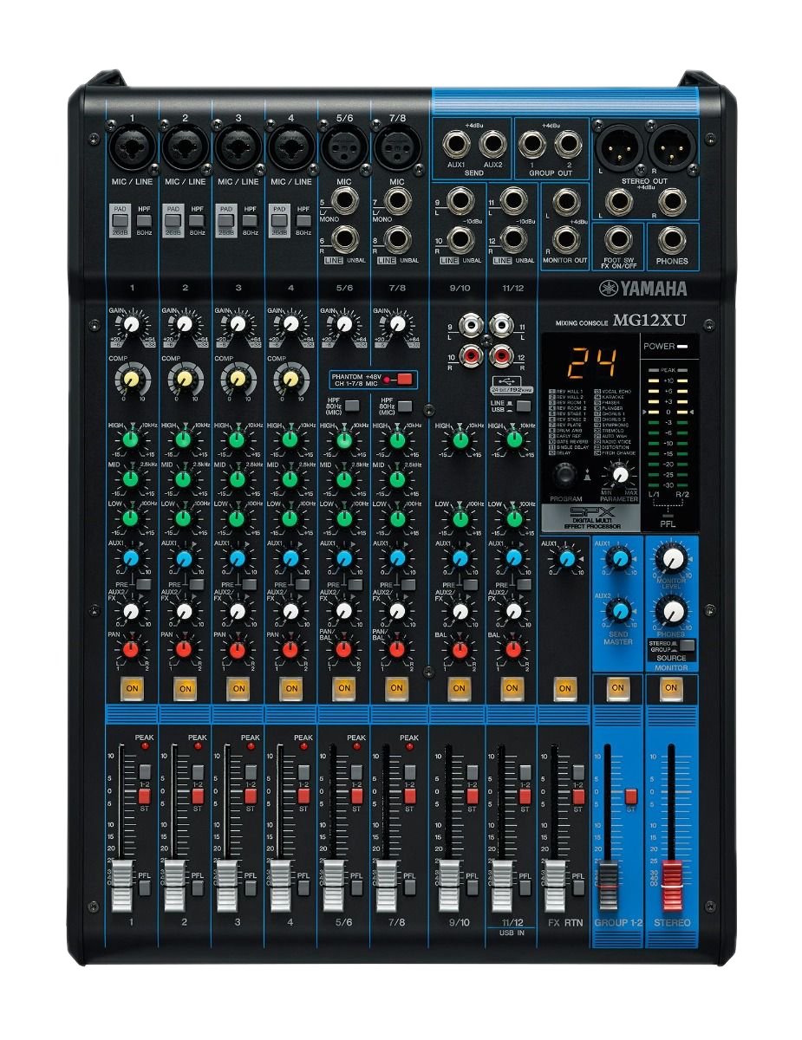Click the MONITOR LEVEL knob
802x1040 pixels.
671,556
